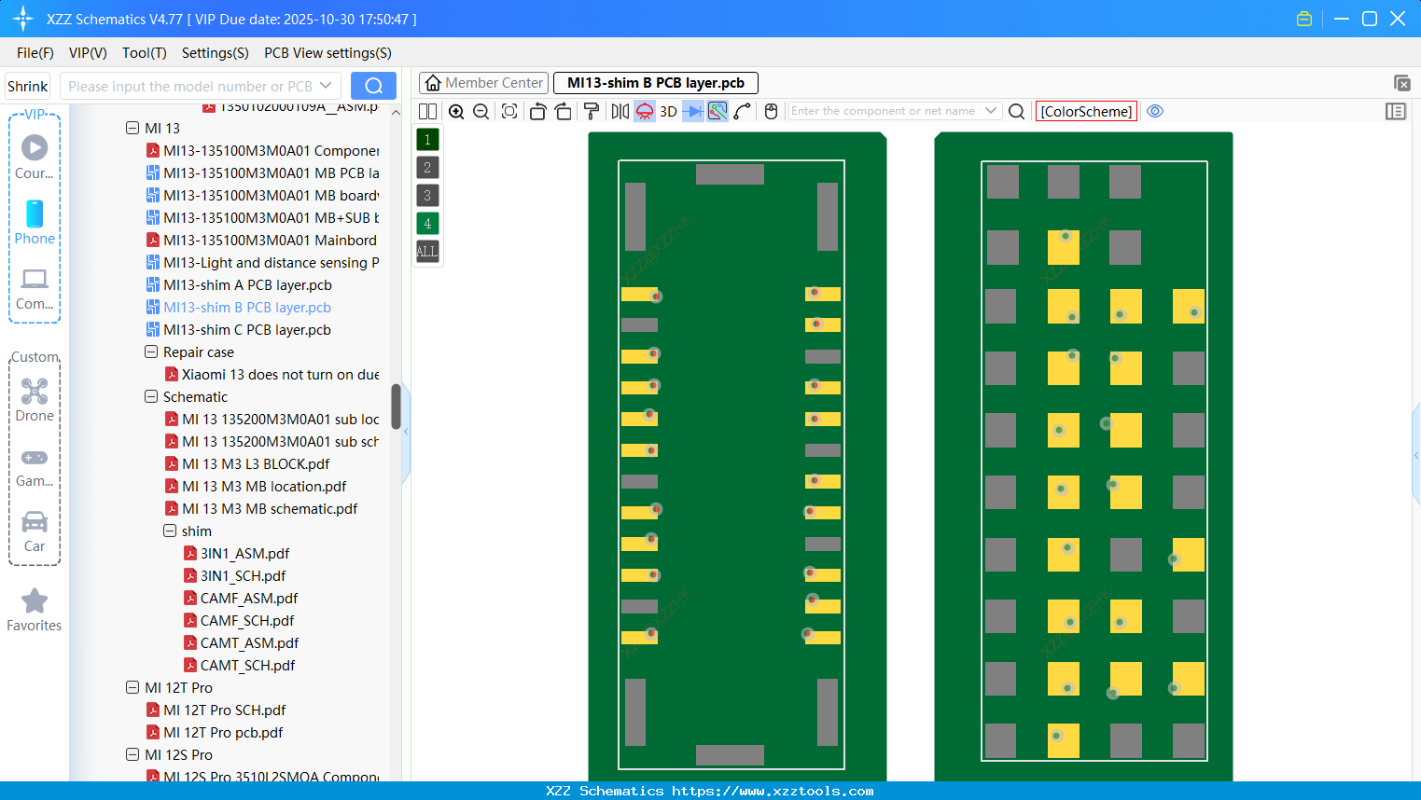Collapse the shim folder
Screen dimensions: 1421x800
(170, 531)
